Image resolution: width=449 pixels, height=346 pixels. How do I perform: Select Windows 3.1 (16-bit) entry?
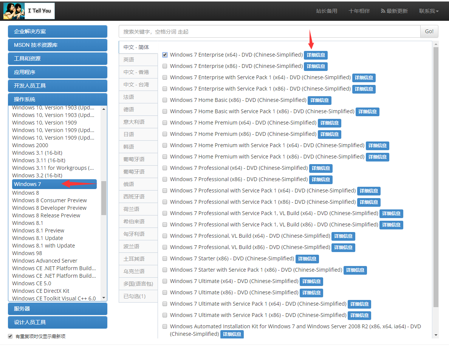[37, 153]
